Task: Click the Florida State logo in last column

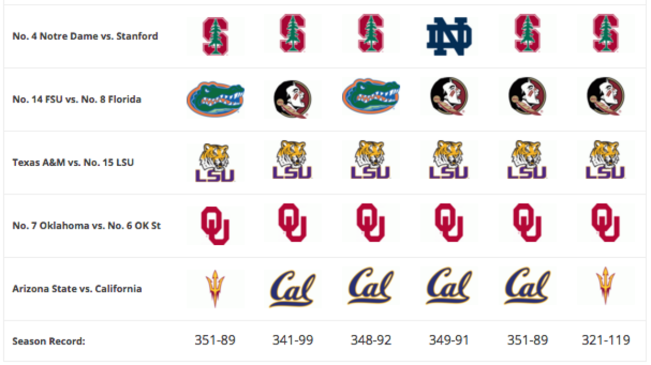Action: point(605,97)
